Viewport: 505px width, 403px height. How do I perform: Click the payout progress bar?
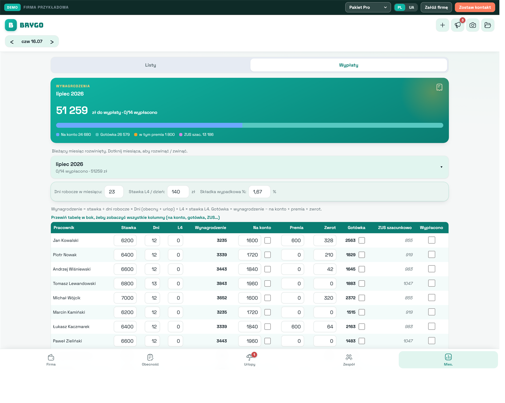tap(250, 125)
